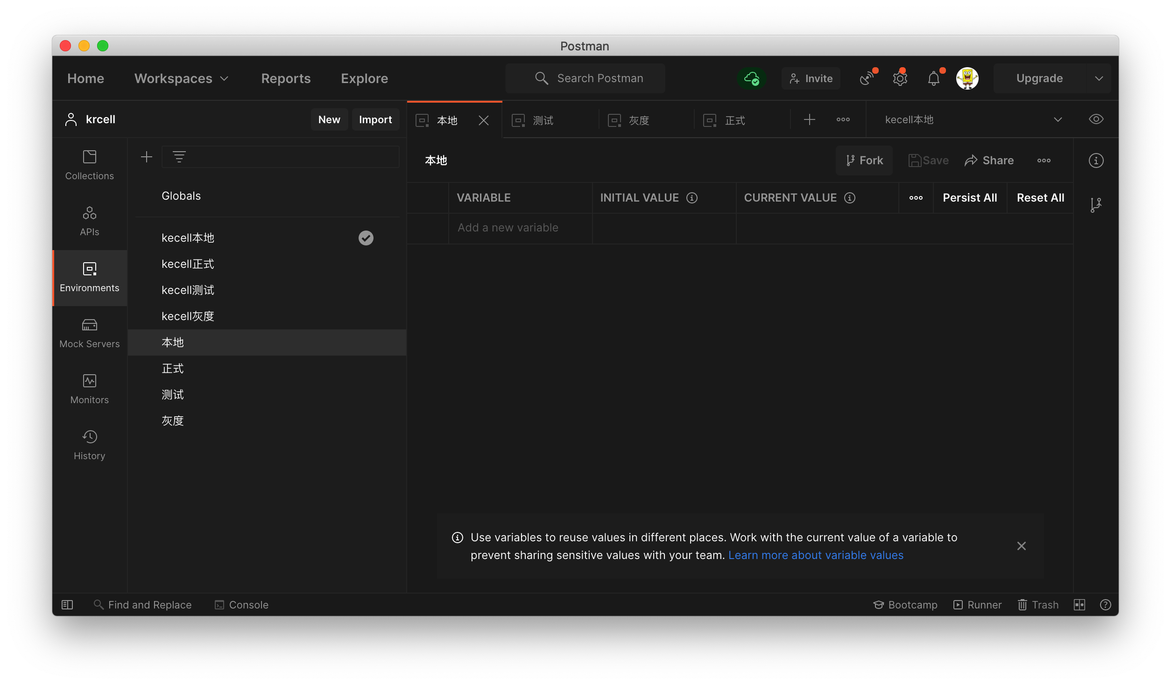Click the Import button
This screenshot has height=685, width=1171.
(375, 119)
